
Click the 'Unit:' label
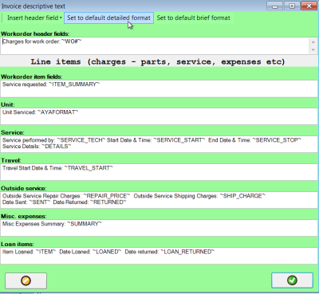tap(8, 104)
